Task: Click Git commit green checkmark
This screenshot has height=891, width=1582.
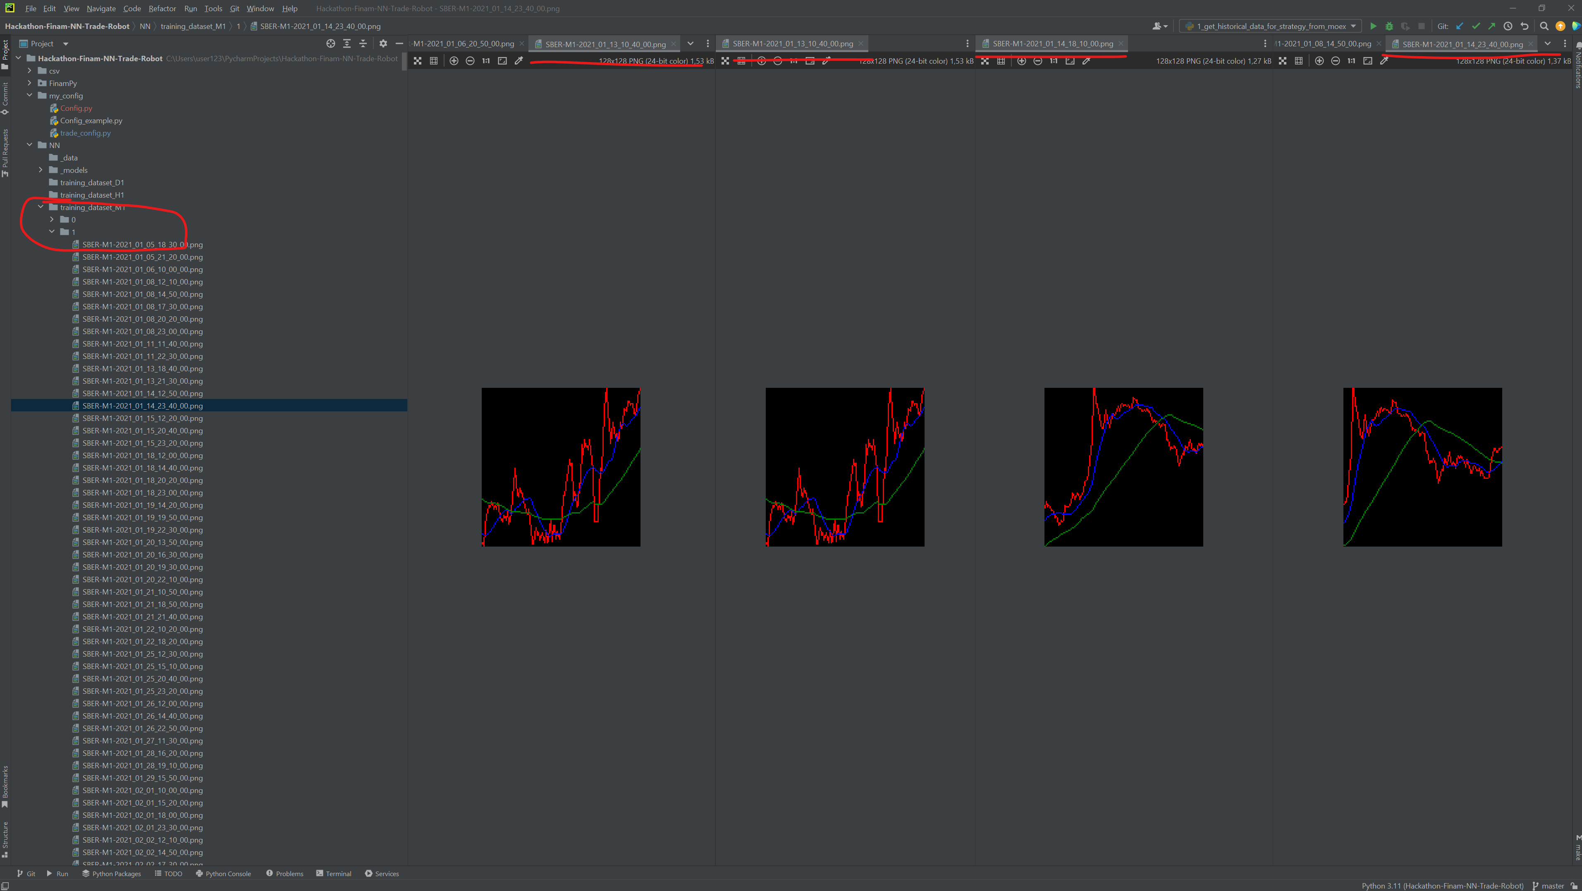Action: (x=1476, y=26)
